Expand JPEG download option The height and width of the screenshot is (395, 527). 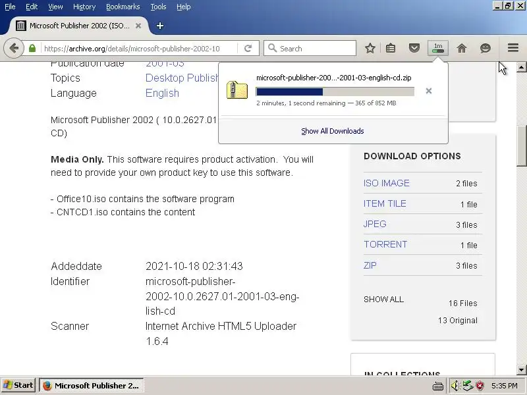(375, 224)
